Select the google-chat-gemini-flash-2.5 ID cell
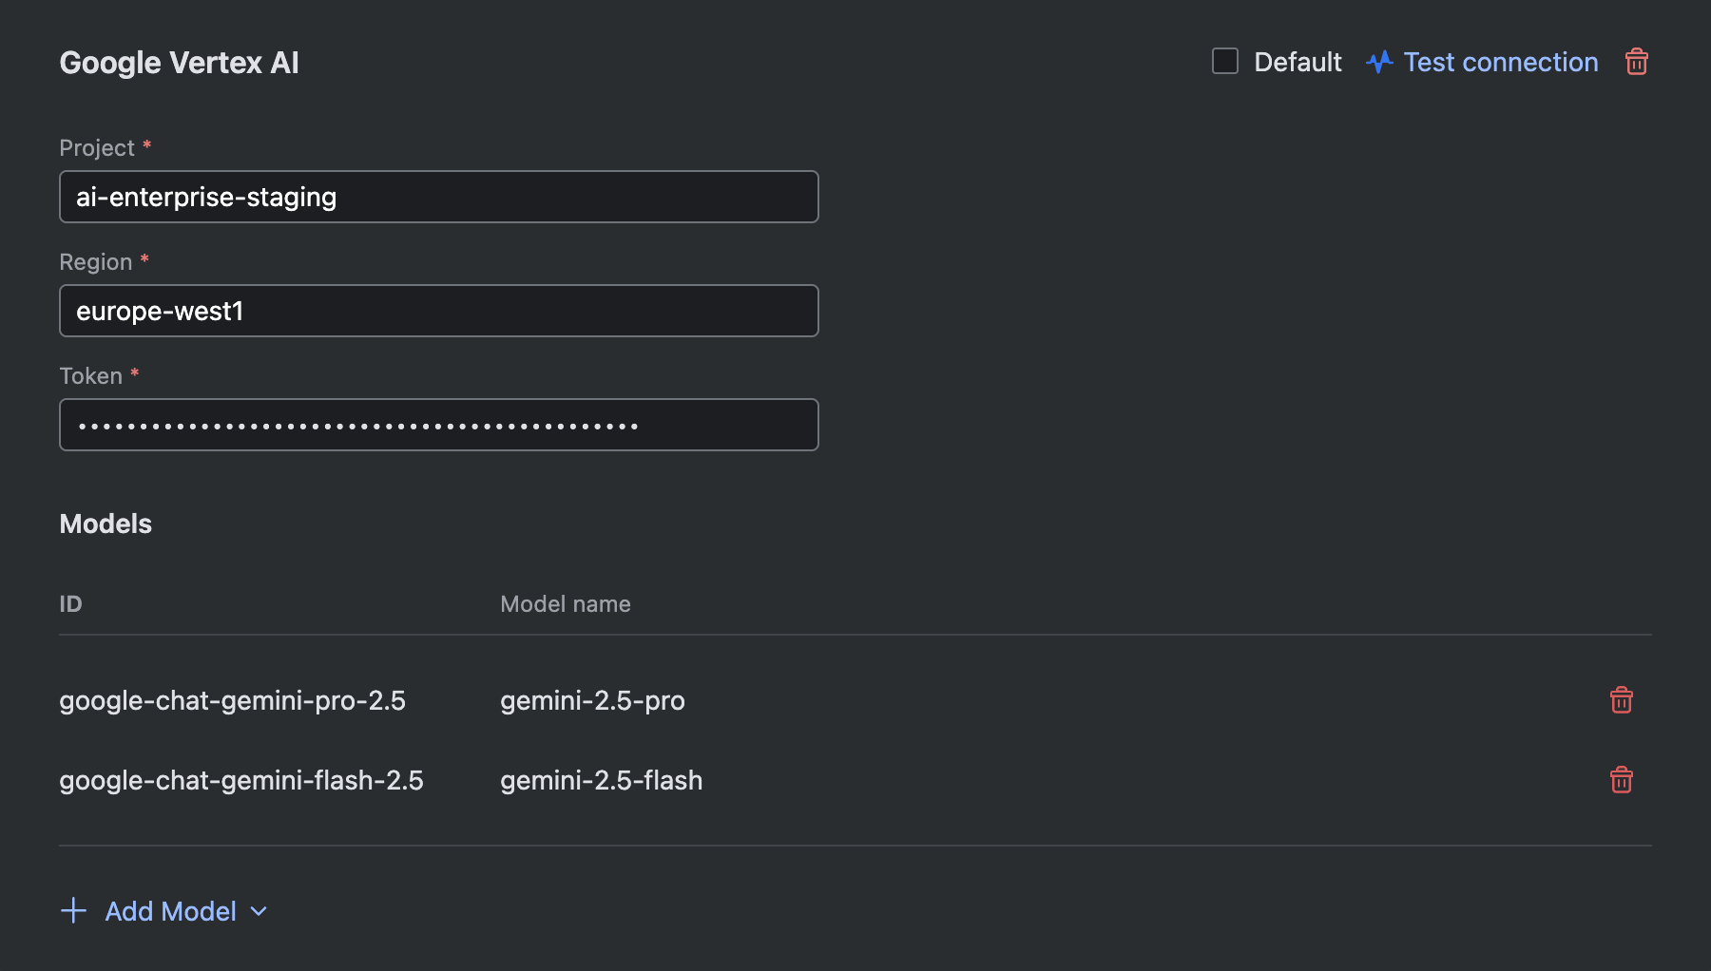The height and width of the screenshot is (971, 1711). pos(241,780)
